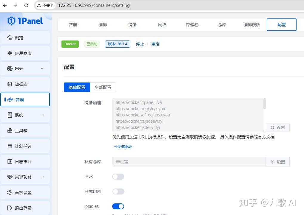Switch to 全部配置 tab
Image resolution: width=304 pixels, height=215 pixels.
[x=103, y=87]
